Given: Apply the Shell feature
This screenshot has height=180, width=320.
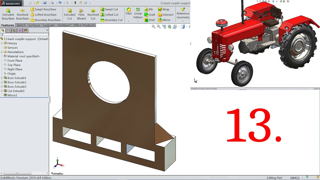Looking at the screenshot, I should 149,20.
